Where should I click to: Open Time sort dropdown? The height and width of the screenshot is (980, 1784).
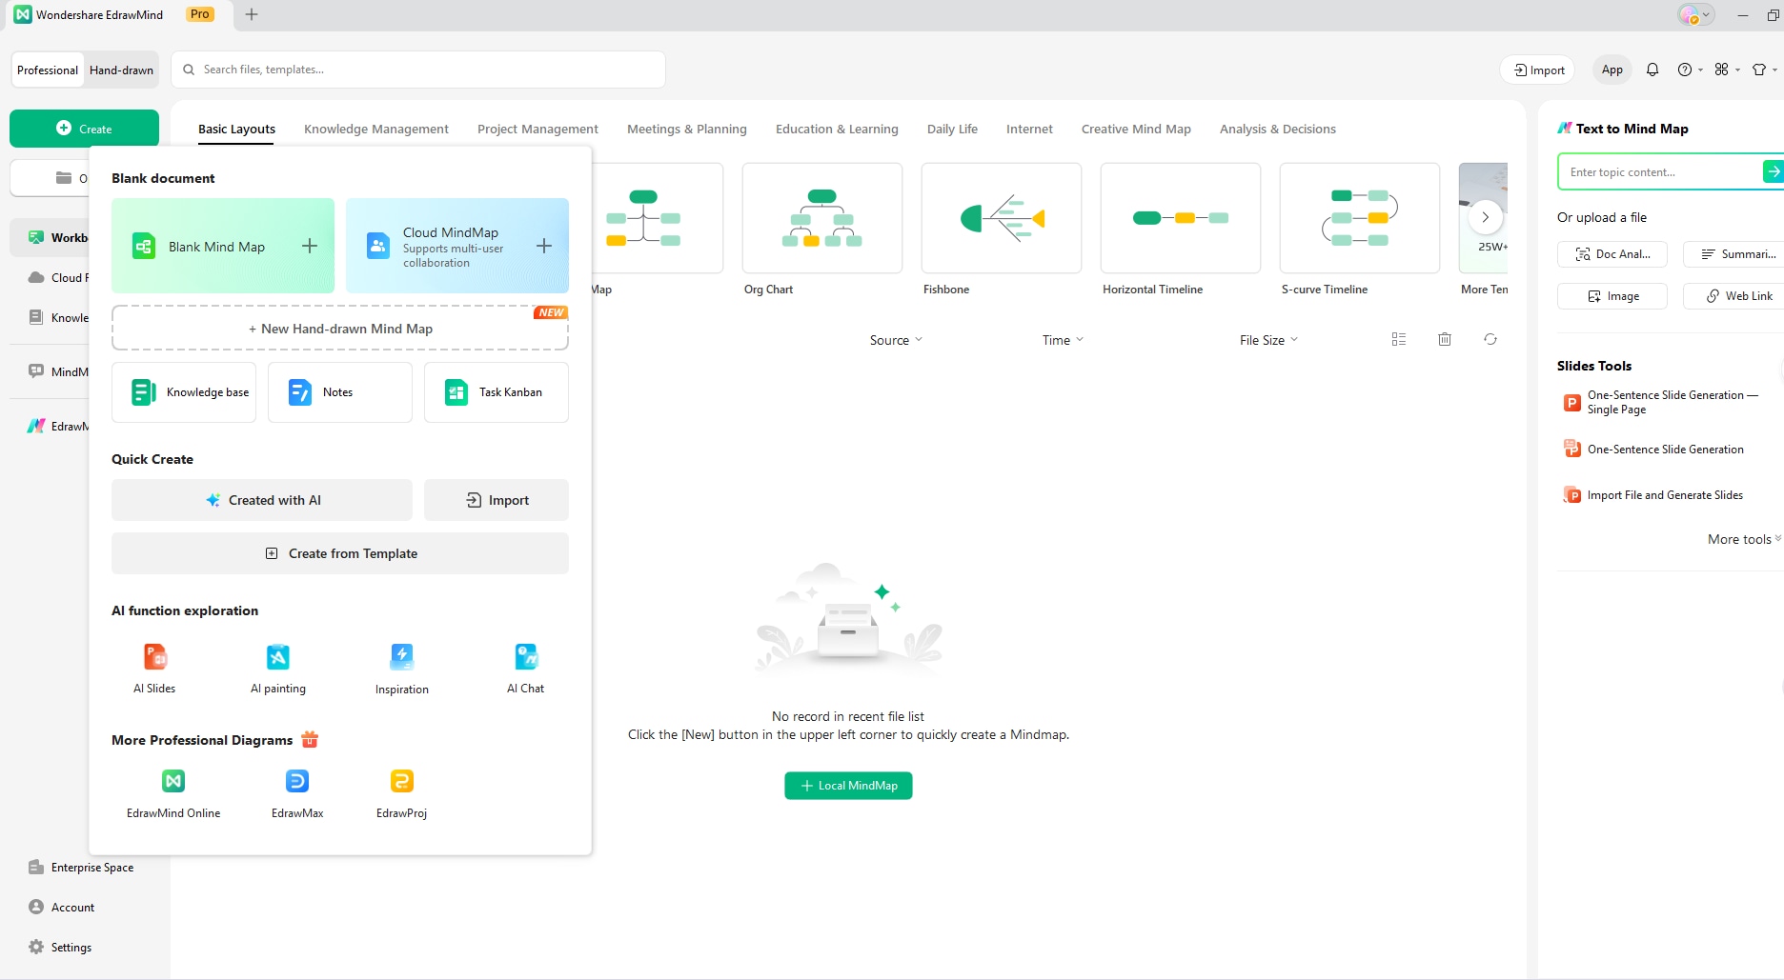[1063, 340]
